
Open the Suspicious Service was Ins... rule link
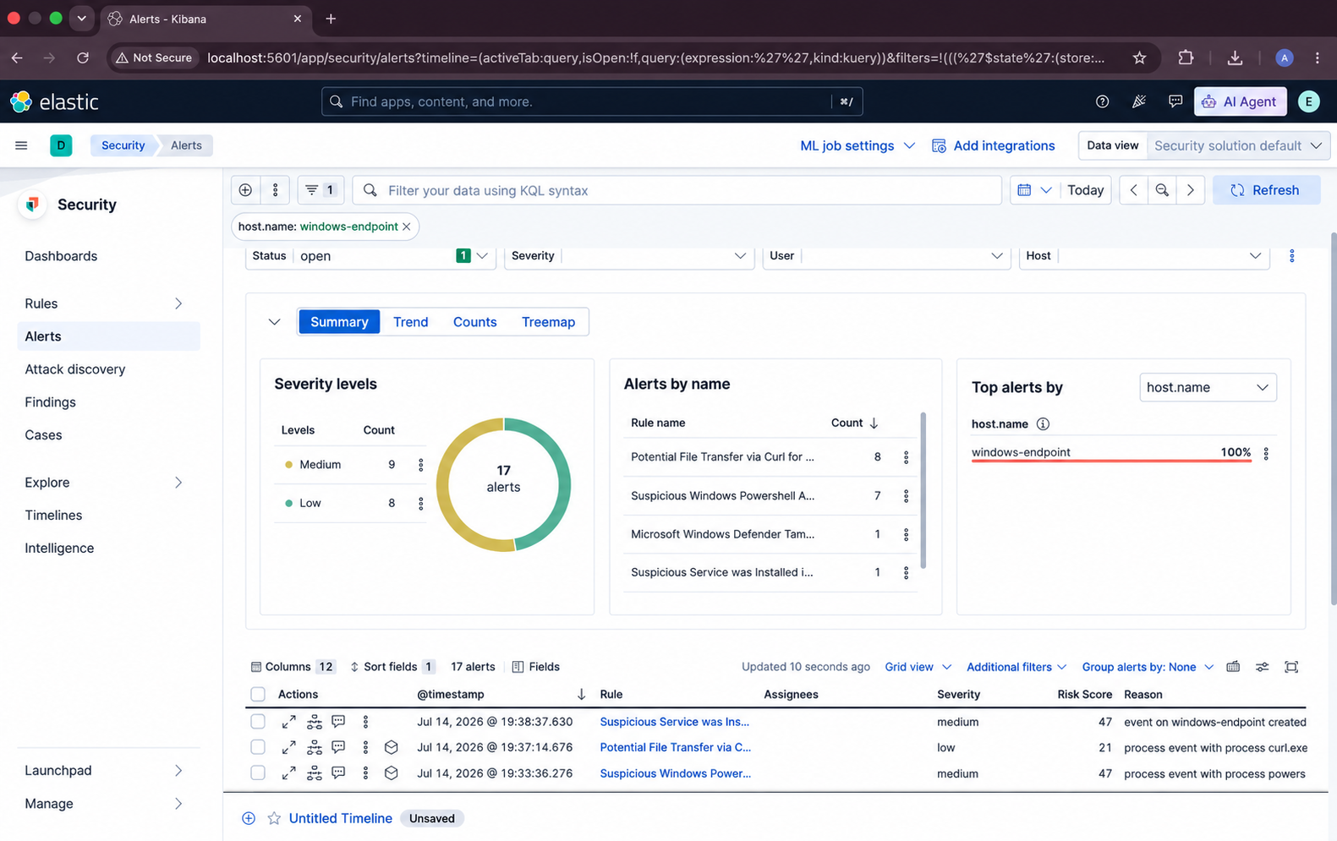[674, 722]
